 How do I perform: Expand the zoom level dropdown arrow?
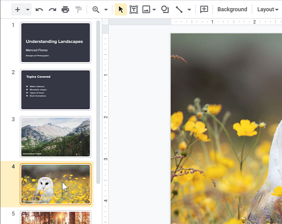pyautogui.click(x=106, y=10)
